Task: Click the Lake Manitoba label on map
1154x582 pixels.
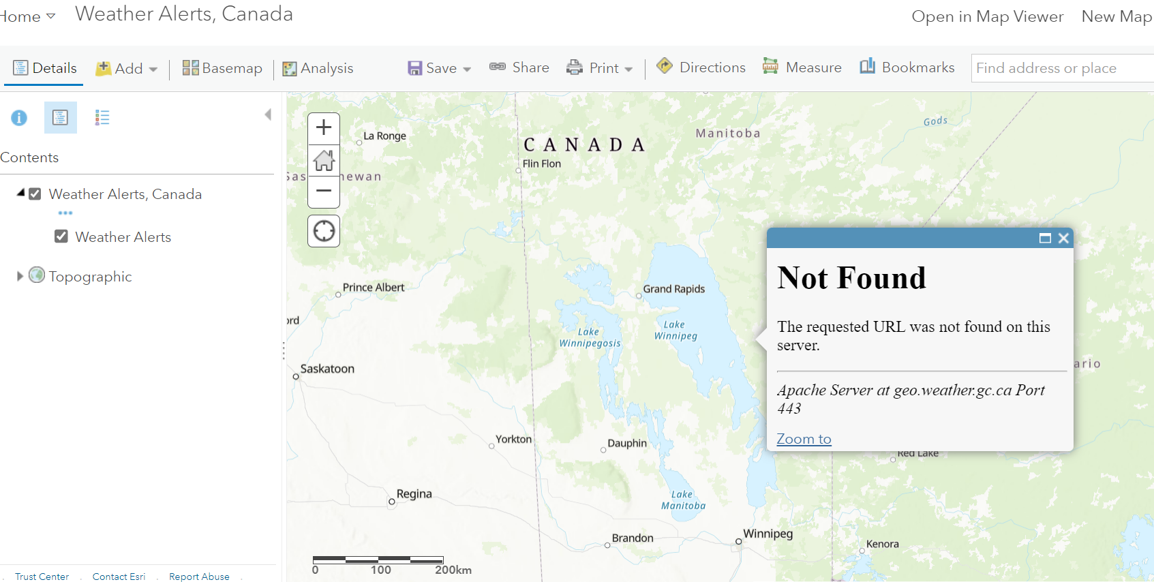Action: (683, 500)
